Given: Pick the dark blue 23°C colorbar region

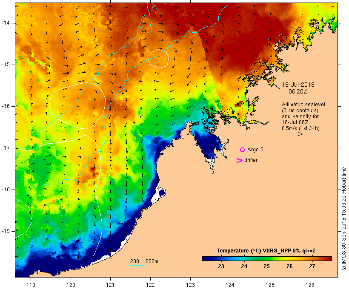Looking at the screenshot, I should [221, 258].
